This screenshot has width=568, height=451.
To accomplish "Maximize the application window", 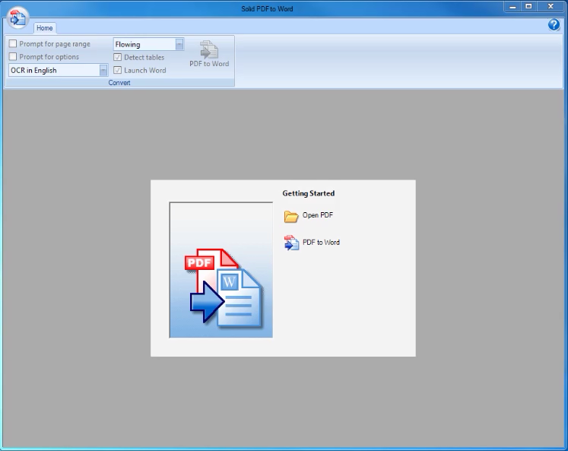I will pos(528,7).
